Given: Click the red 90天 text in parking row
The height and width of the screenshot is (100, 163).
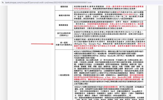Looking at the screenshot, I should pyautogui.click(x=119, y=12).
